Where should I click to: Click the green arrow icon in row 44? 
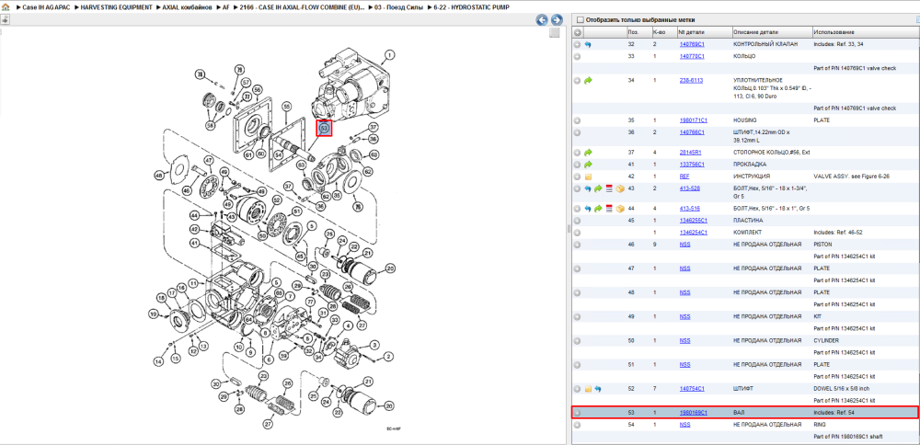pos(599,208)
